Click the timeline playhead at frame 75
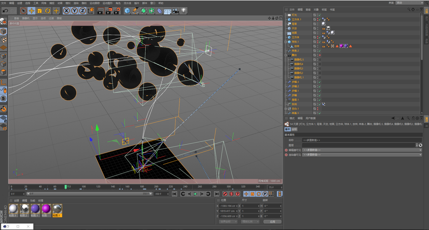 pos(66,187)
